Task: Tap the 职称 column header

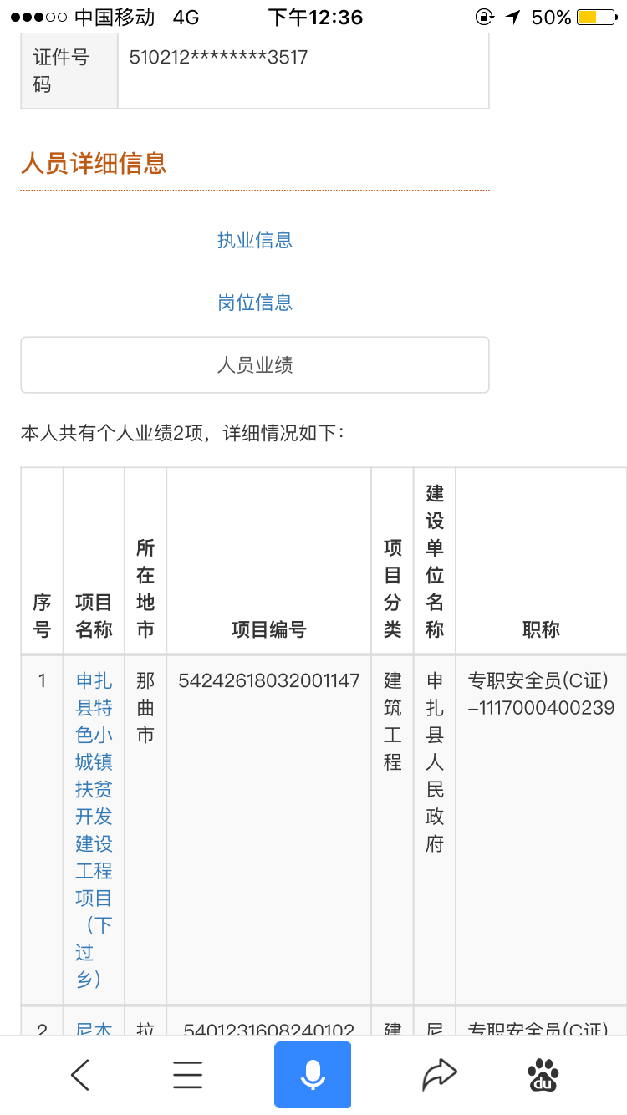Action: point(541,630)
